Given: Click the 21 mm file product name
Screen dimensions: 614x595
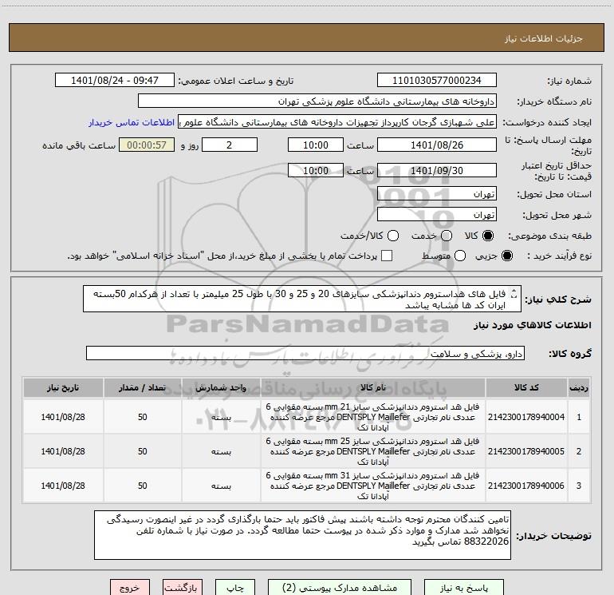Looking at the screenshot, I should tap(373, 417).
